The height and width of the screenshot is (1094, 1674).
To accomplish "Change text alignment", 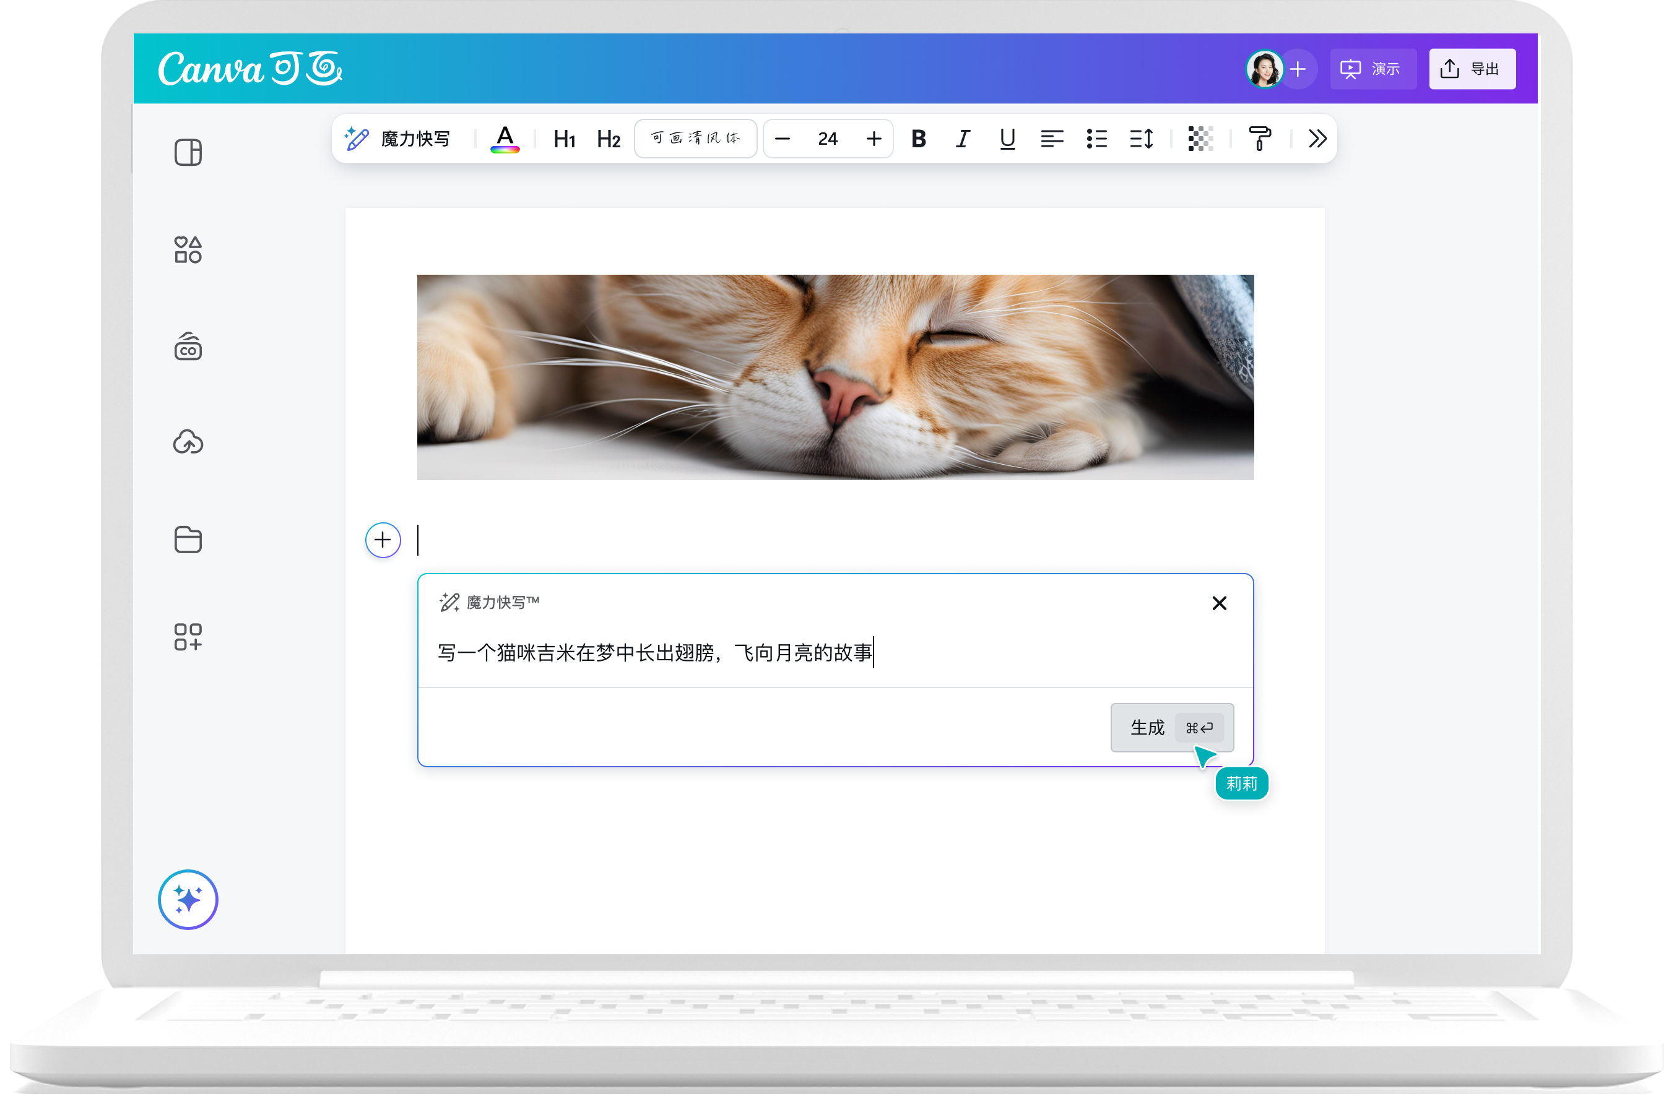I will [x=1052, y=139].
